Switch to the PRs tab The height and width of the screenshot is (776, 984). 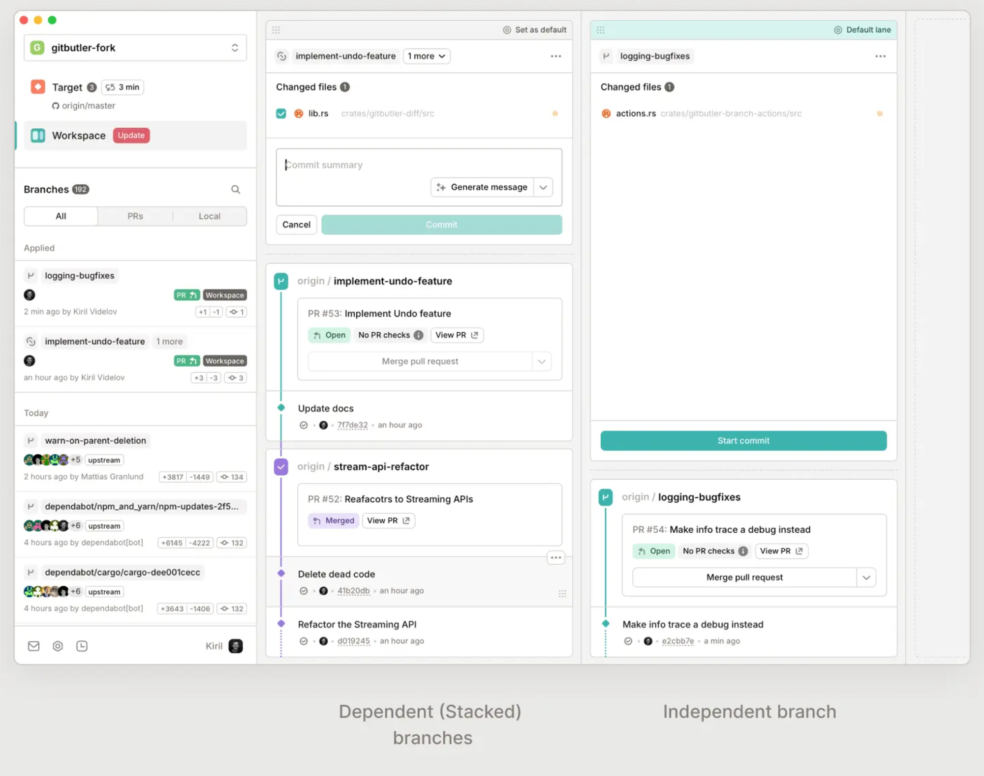pyautogui.click(x=135, y=216)
